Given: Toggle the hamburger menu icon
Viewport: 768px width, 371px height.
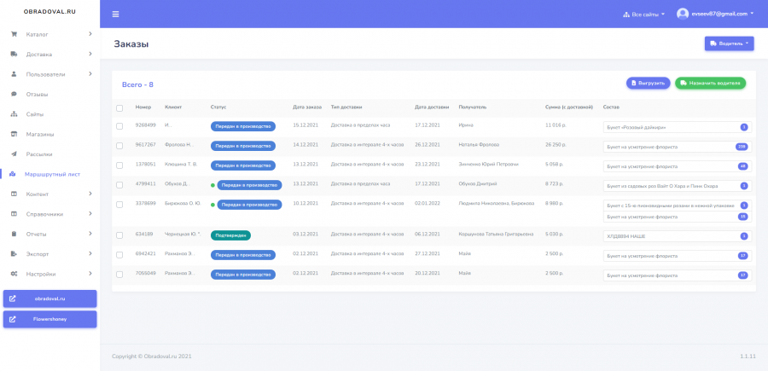Looking at the screenshot, I should [115, 14].
